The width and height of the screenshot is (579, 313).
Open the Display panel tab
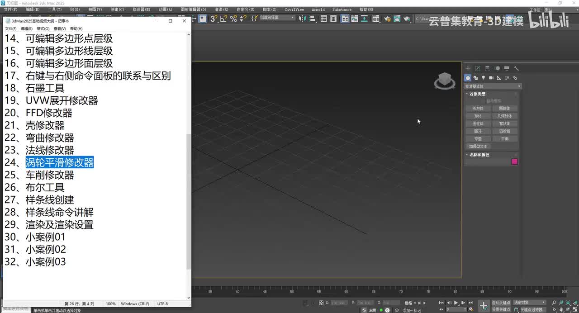point(507,68)
